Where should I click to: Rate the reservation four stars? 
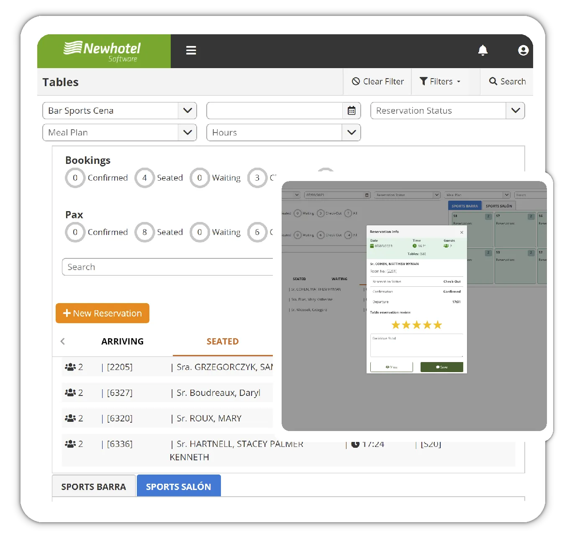427,325
